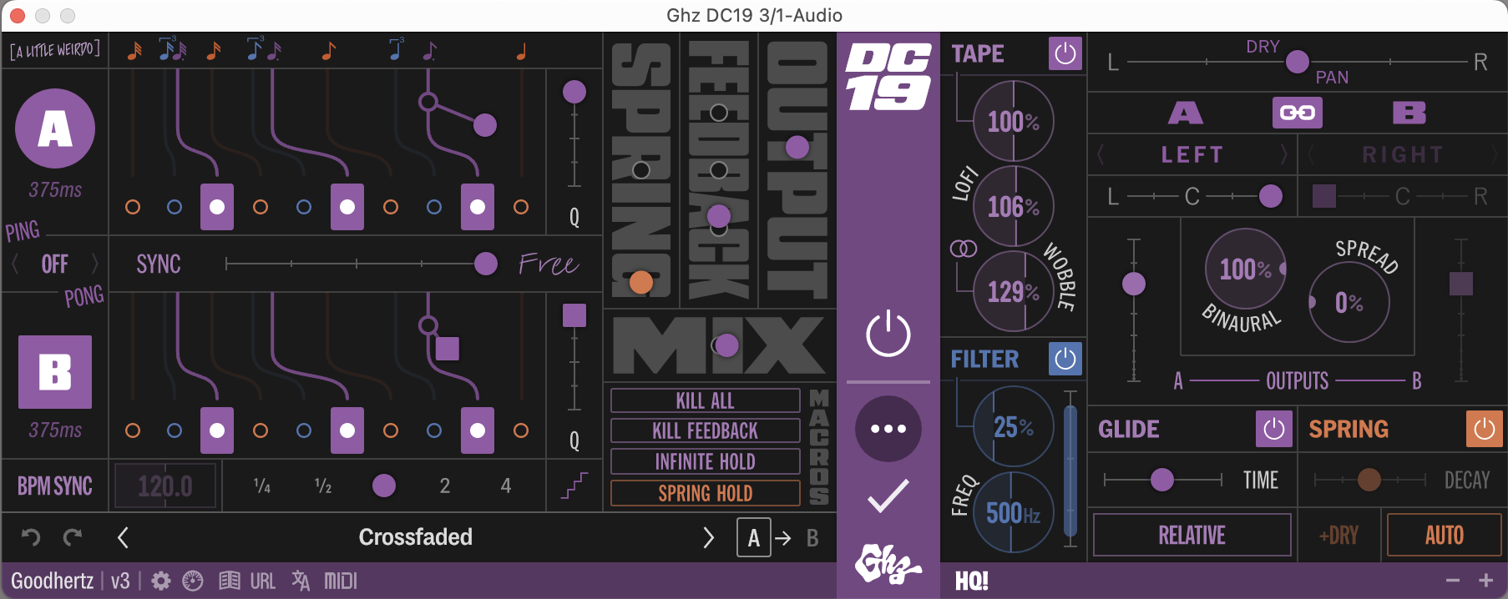Toggle the first orange tap circle in row A
This screenshot has height=599, width=1508.
click(133, 207)
